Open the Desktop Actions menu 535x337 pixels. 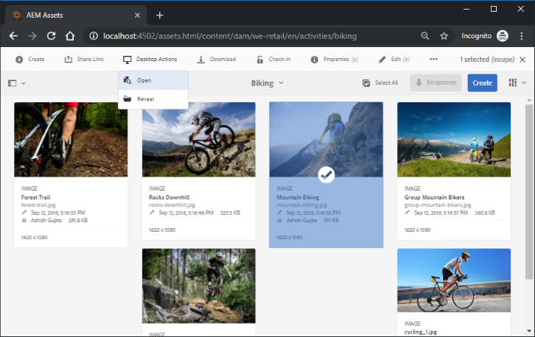tap(150, 60)
